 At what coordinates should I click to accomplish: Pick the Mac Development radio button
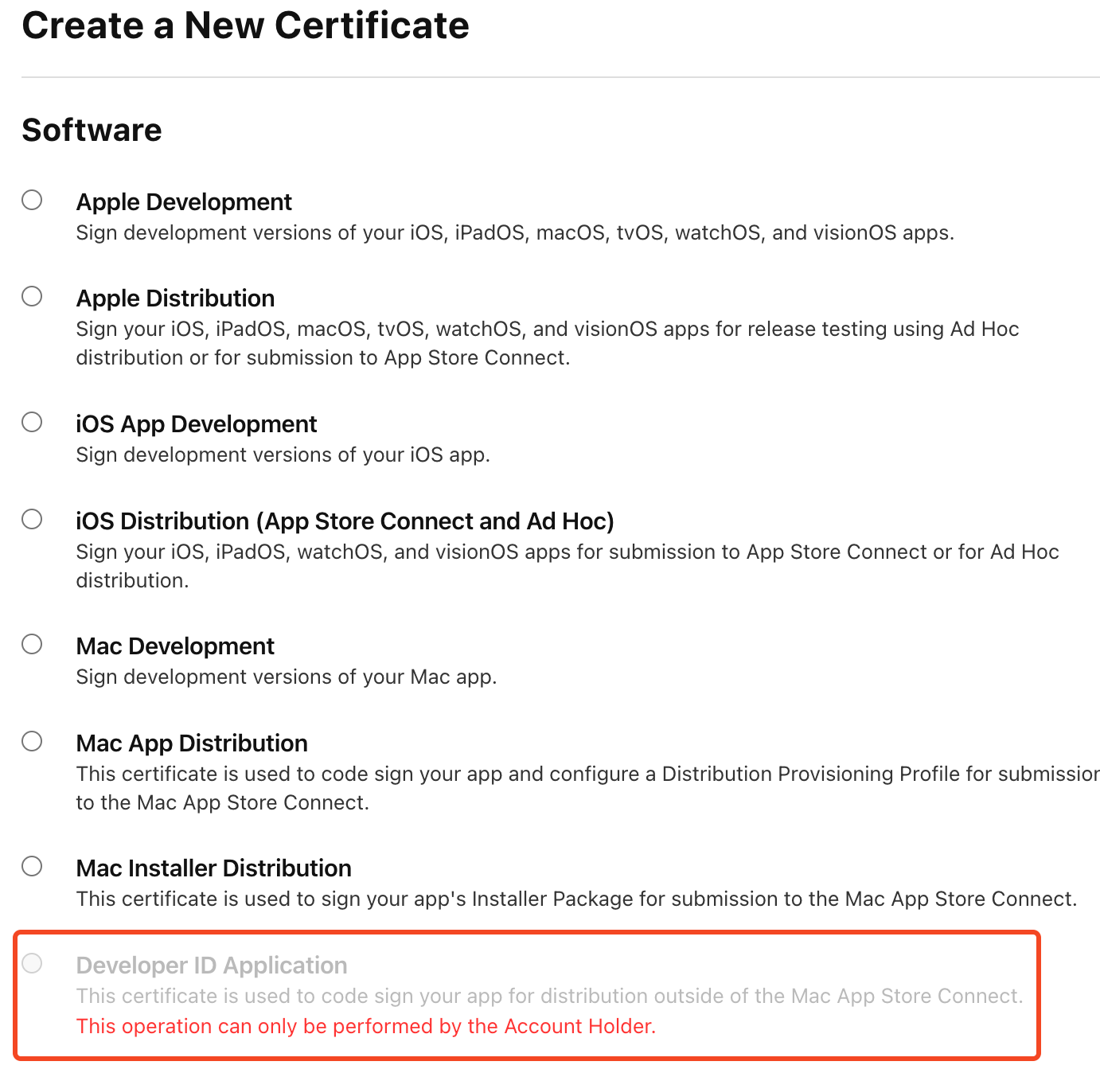pos(32,644)
